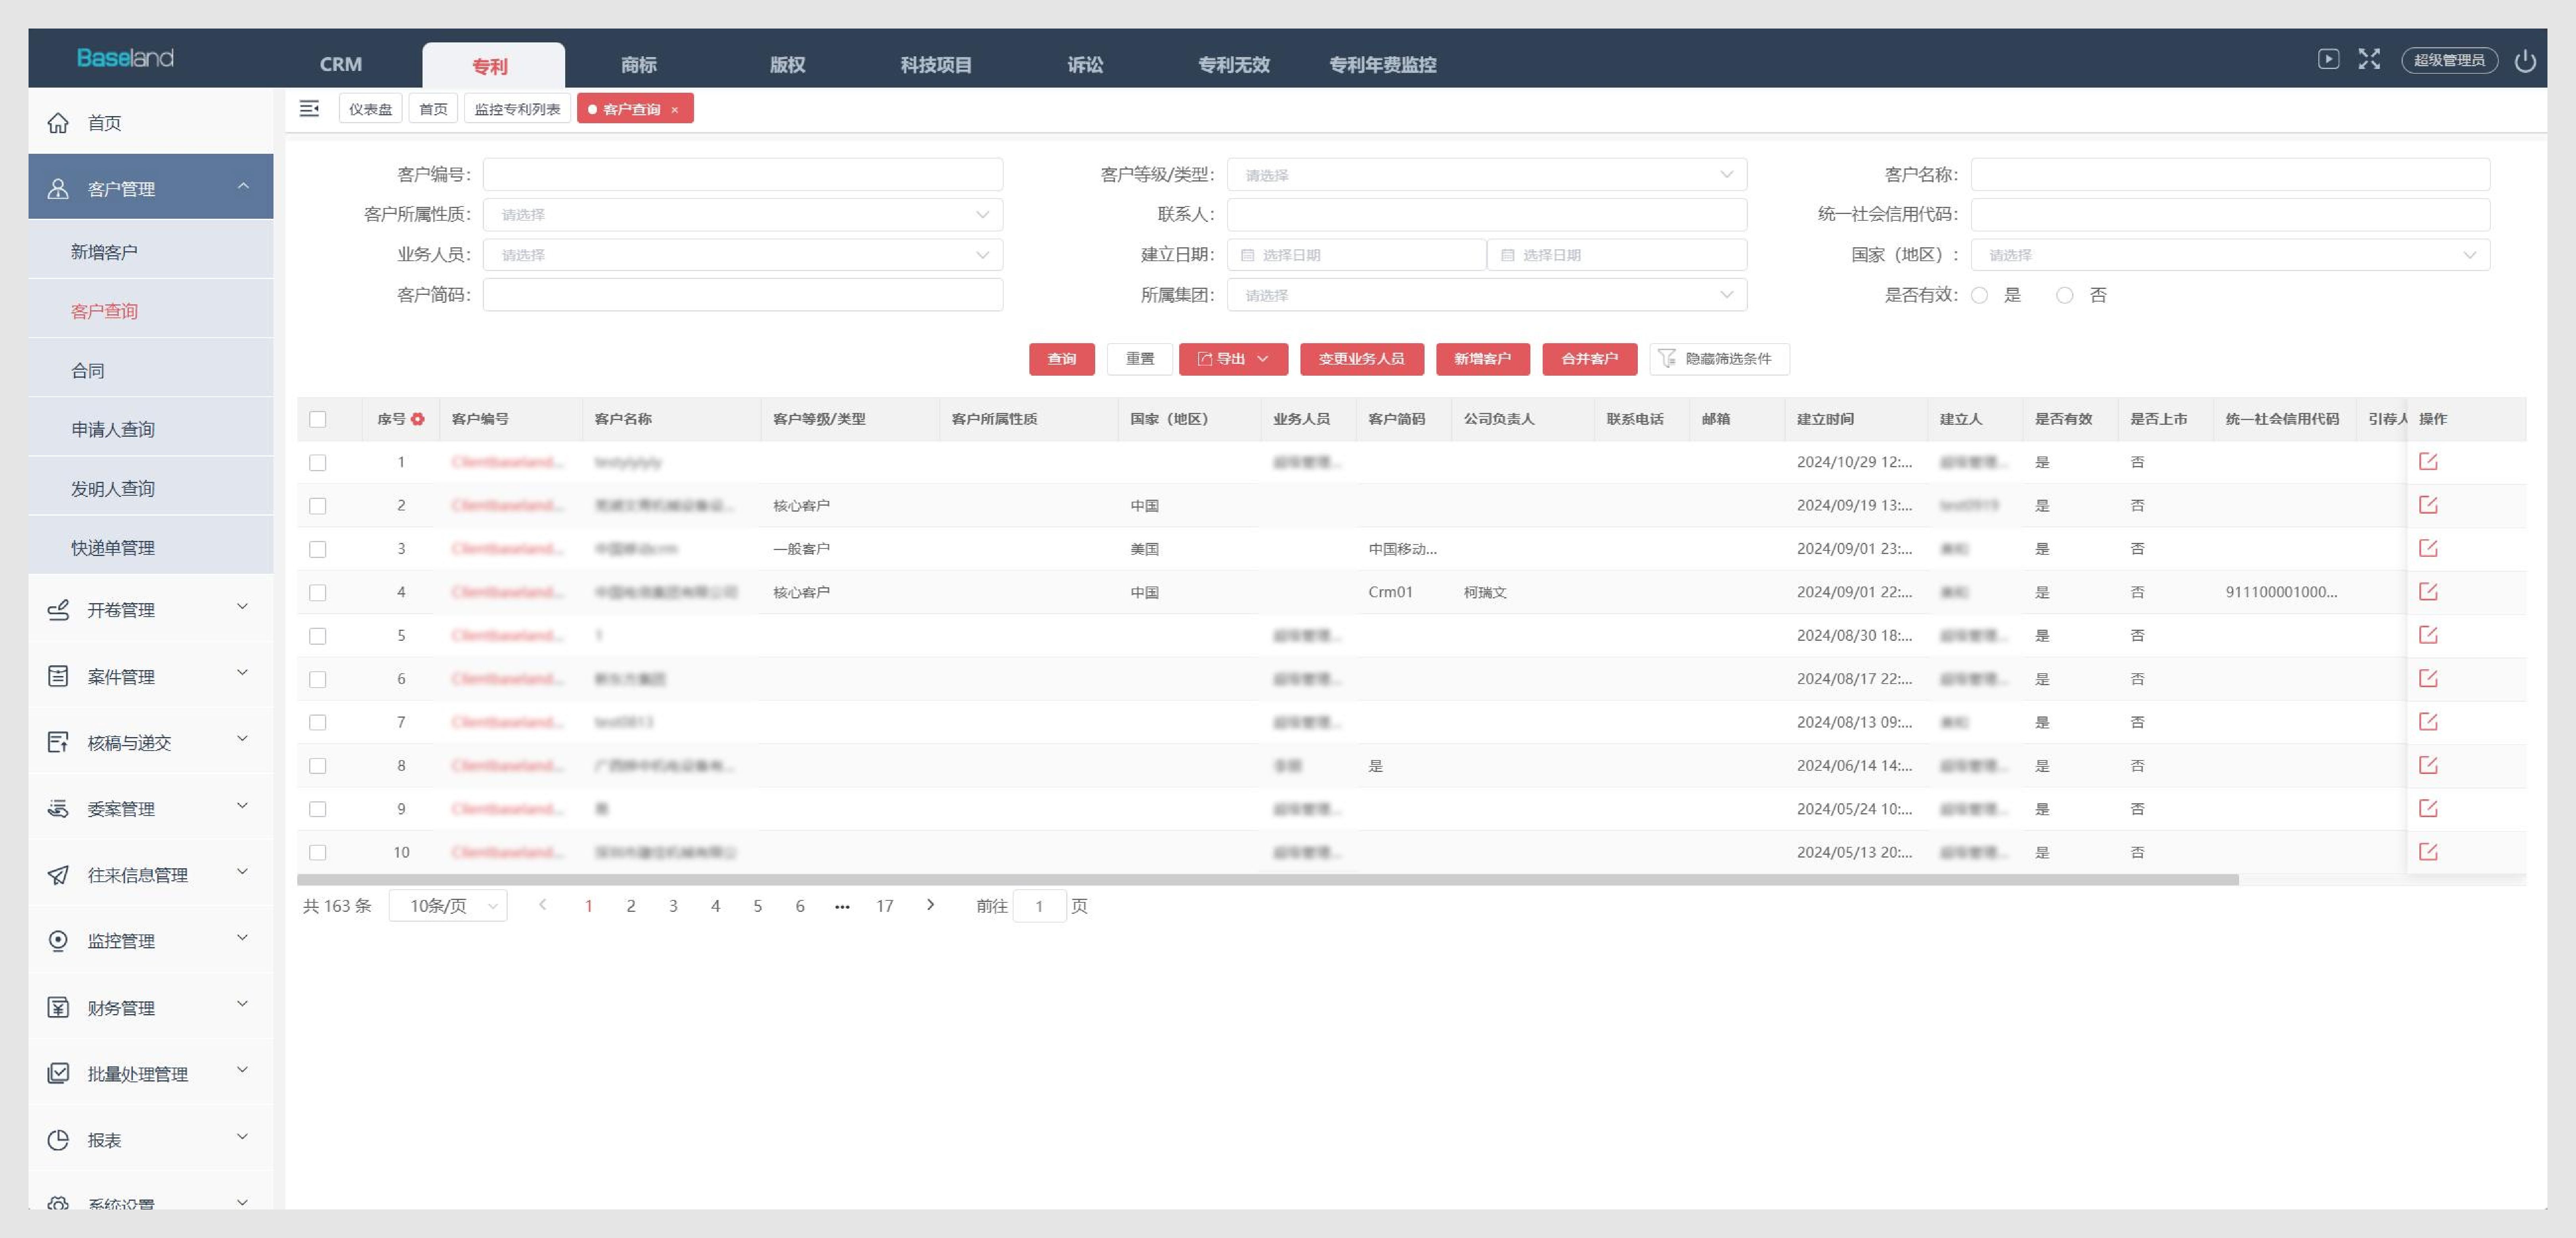Switch to the 商标 top tab
The image size is (2576, 1238).
click(638, 65)
